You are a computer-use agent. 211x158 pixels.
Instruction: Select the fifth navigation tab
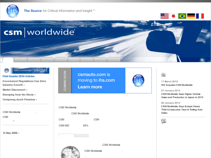click(x=61, y=60)
